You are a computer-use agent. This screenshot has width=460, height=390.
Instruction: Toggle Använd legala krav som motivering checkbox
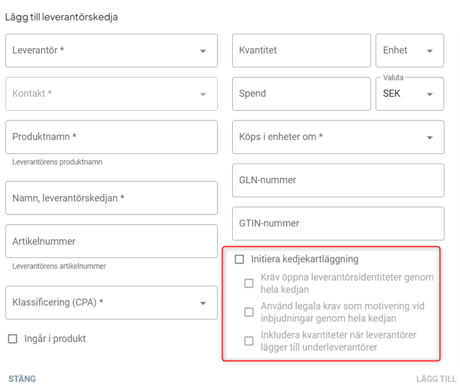249,312
